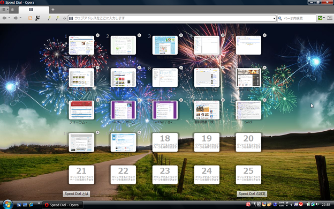Click the Speed Dial とは button

tap(76, 193)
